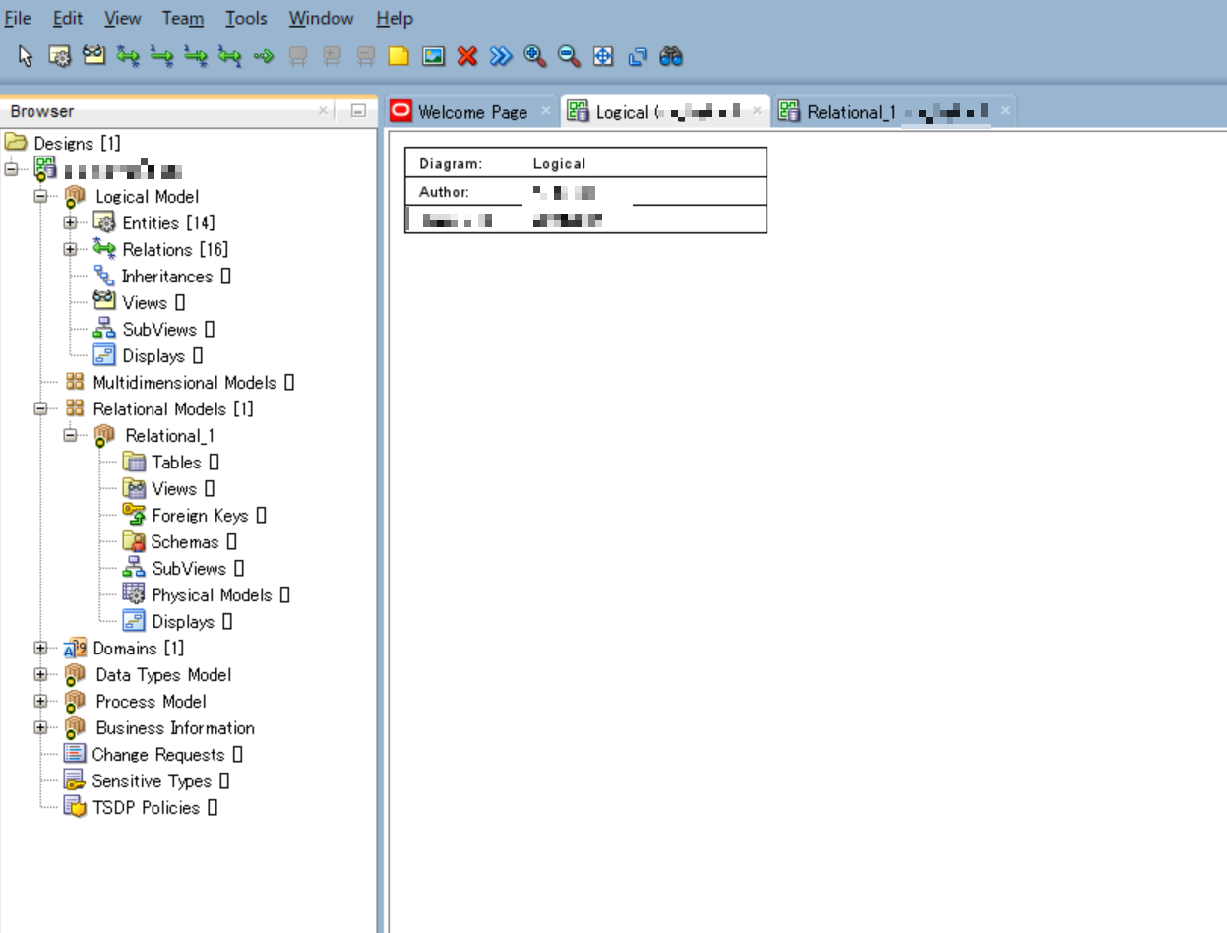Image resolution: width=1227 pixels, height=933 pixels.
Task: Expand the Process Model node
Action: (40, 701)
